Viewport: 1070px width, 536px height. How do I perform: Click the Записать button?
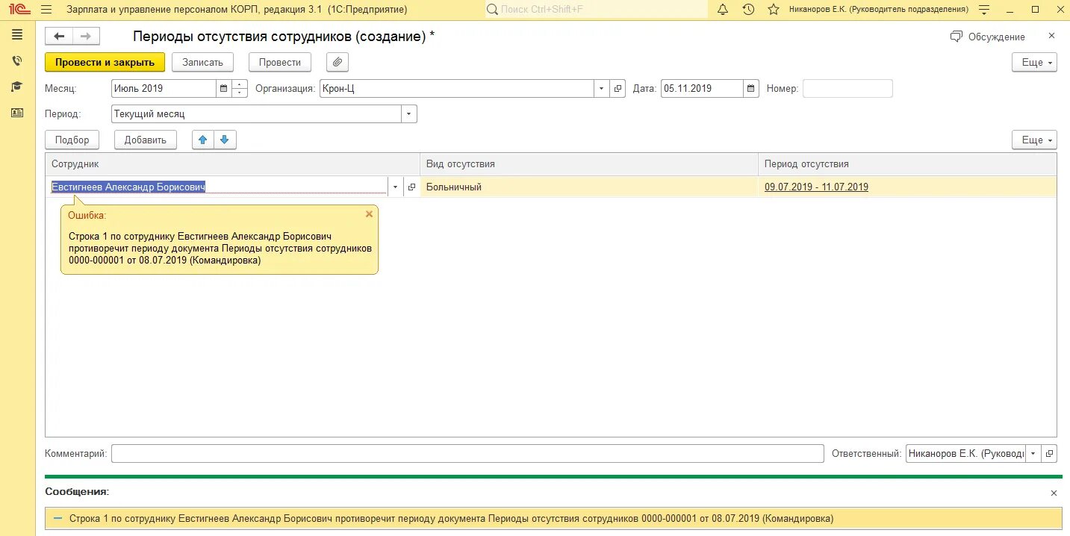pos(202,62)
